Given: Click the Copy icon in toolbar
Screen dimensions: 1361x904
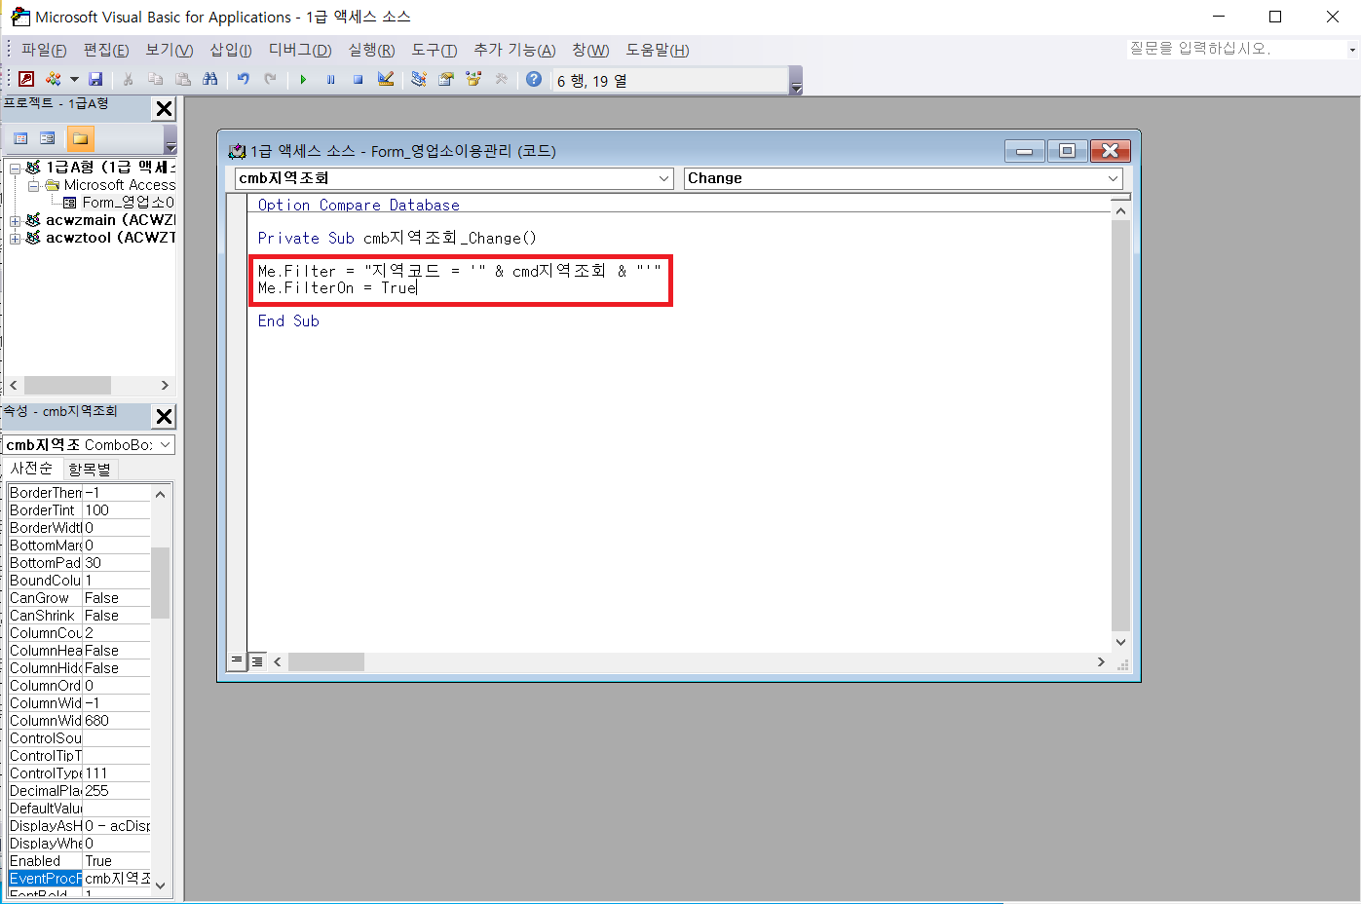Looking at the screenshot, I should 155,79.
